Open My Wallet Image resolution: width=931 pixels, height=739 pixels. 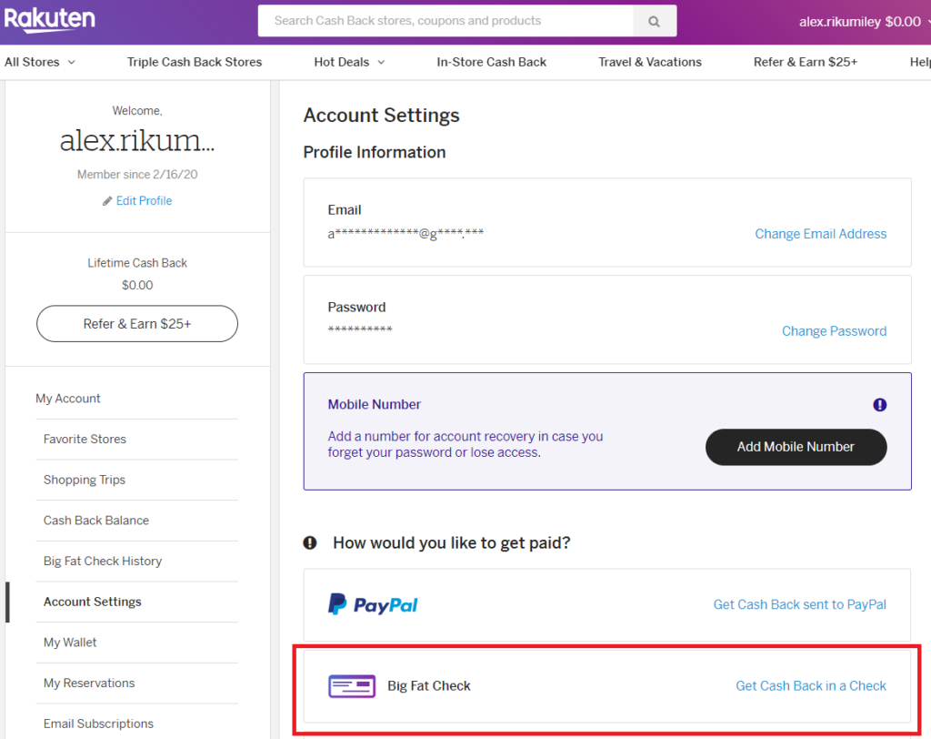(70, 643)
